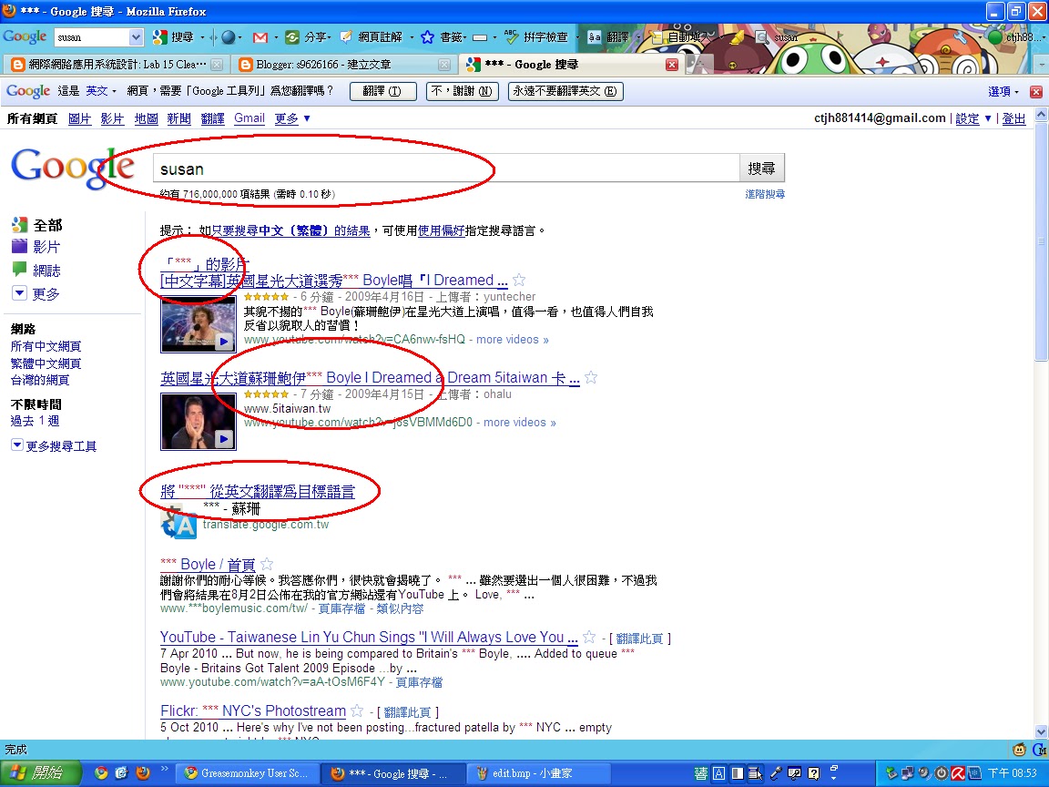Open Bookmarks (書籤) star in toolbar

(442, 37)
